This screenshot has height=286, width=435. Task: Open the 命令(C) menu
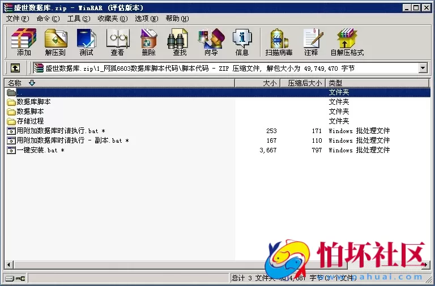click(48, 19)
